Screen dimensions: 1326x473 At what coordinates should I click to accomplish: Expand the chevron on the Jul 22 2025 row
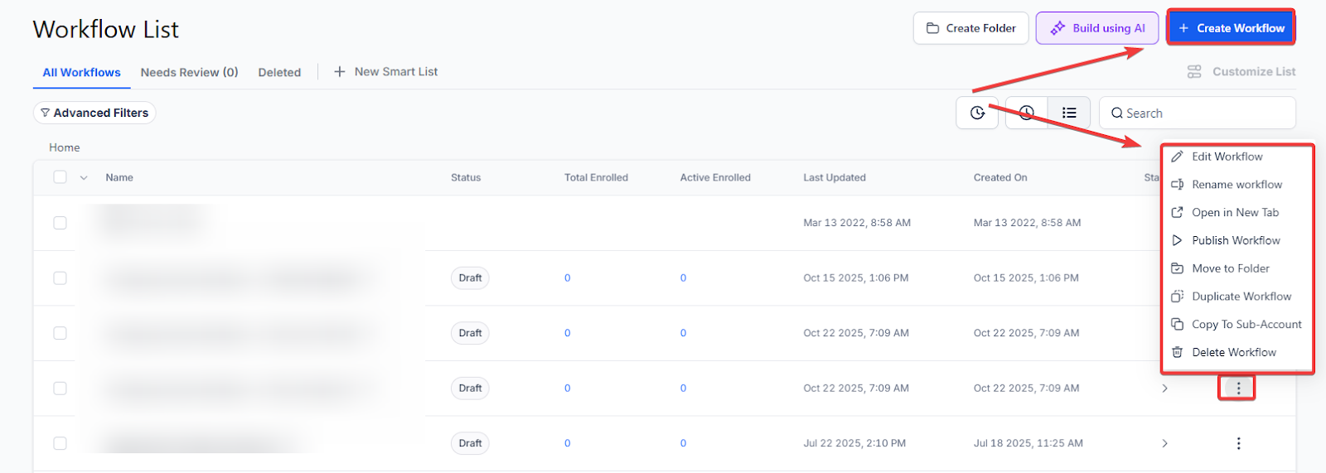point(1164,443)
